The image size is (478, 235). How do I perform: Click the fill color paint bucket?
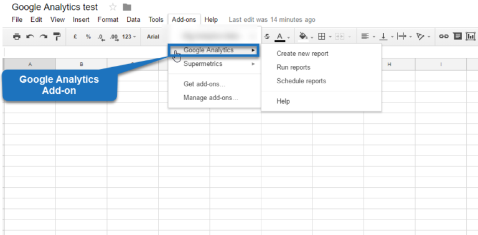[x=303, y=37]
